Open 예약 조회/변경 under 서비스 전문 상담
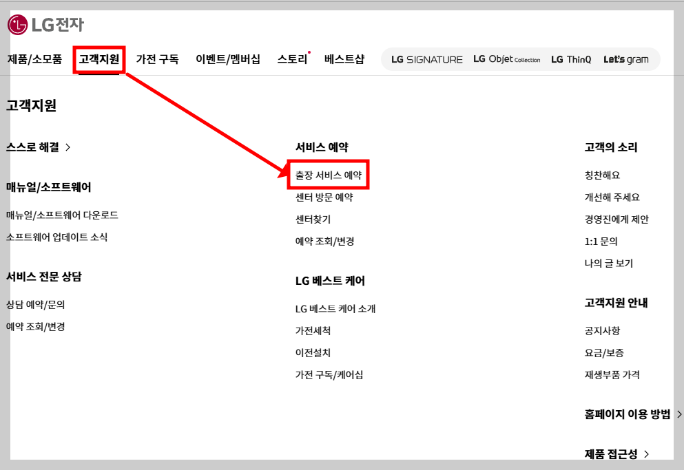 [35, 327]
